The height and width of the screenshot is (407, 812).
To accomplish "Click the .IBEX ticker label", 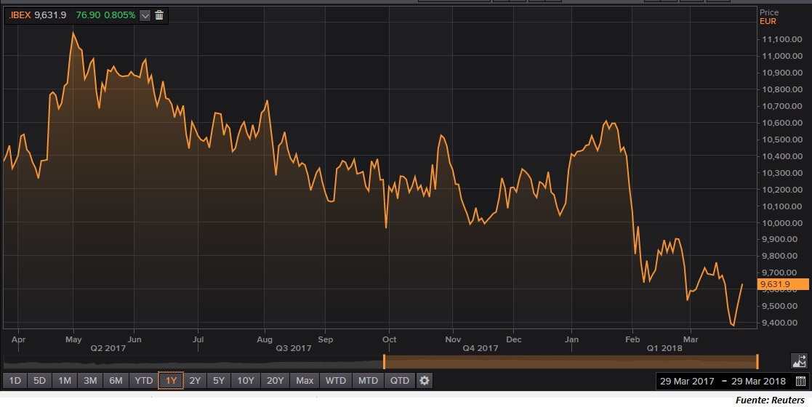I will [20, 15].
